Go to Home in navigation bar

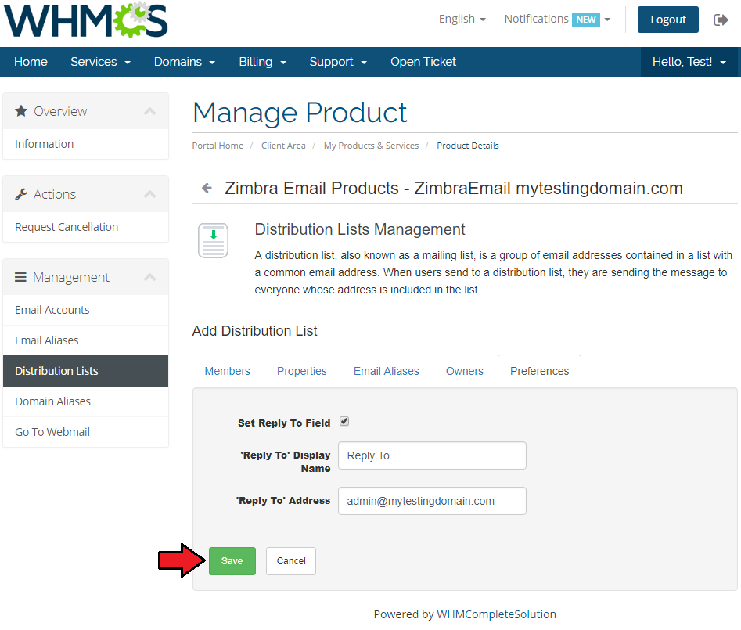31,62
